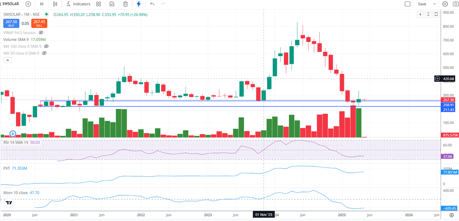Click the 875.575K volume scale label
Viewport: 459px width, 221px height.
[449, 135]
